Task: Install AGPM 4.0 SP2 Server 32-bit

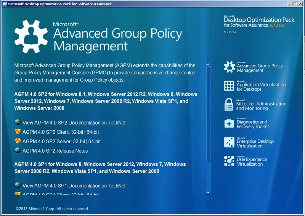Action: (x=79, y=141)
